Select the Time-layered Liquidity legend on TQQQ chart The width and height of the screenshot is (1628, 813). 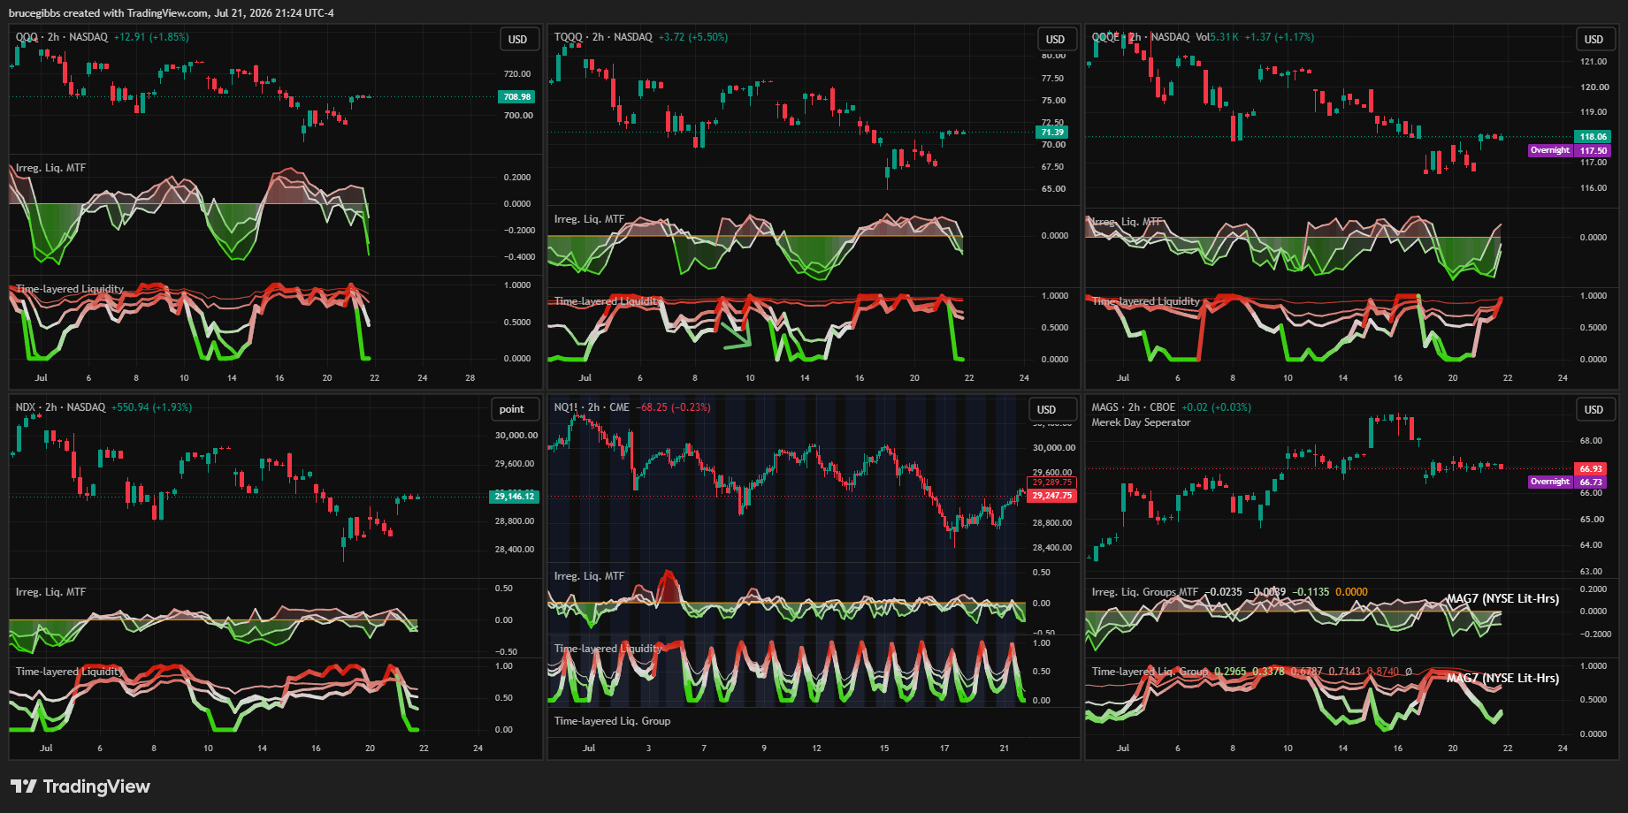click(608, 301)
